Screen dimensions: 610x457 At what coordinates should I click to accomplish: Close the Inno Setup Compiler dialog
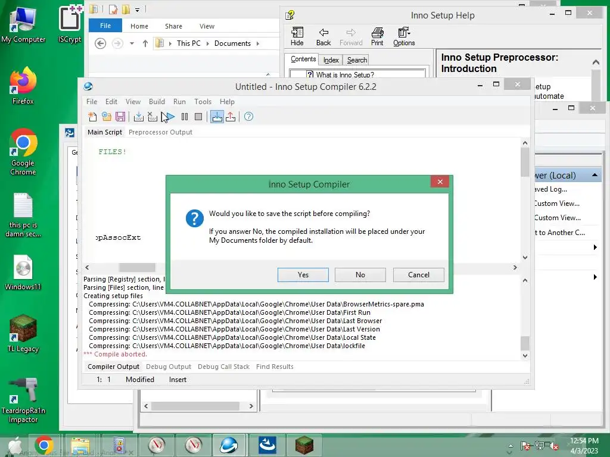pyautogui.click(x=440, y=181)
